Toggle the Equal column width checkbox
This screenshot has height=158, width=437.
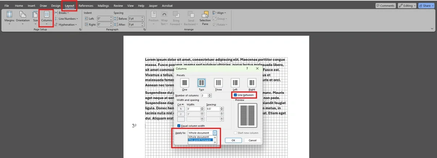pyautogui.click(x=179, y=126)
